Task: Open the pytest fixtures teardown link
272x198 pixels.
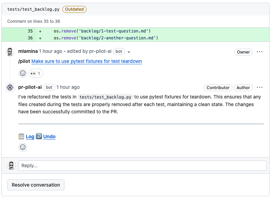Action: (87, 61)
